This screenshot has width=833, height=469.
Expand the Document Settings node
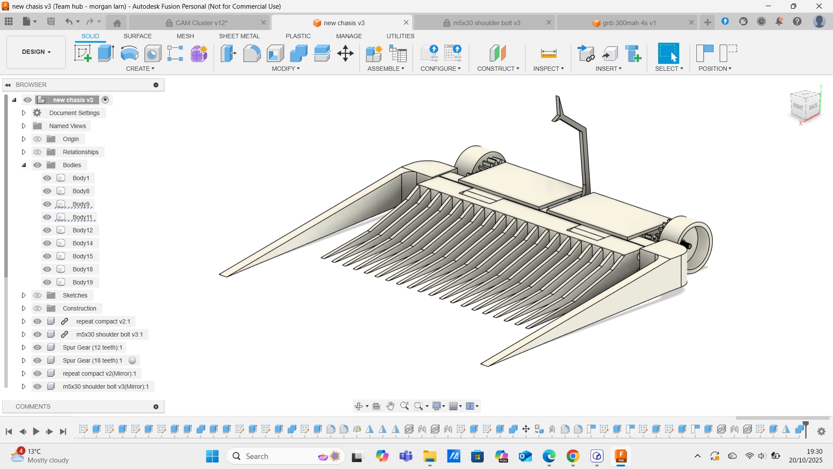coord(24,113)
